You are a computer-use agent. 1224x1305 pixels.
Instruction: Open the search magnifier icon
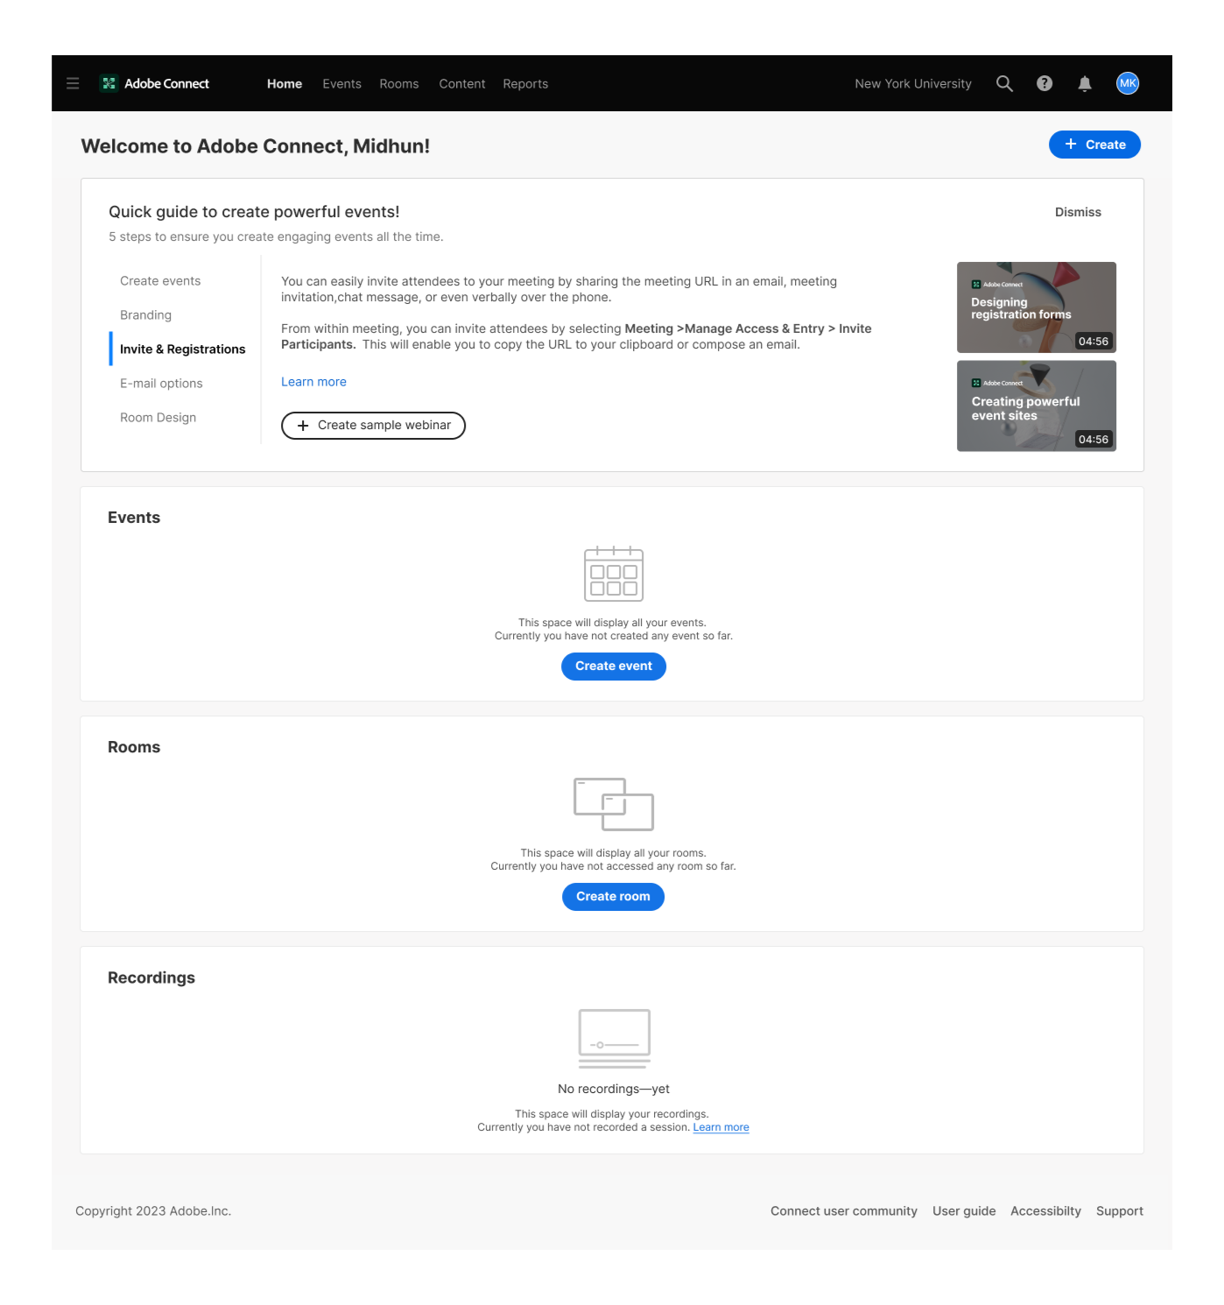coord(1004,83)
